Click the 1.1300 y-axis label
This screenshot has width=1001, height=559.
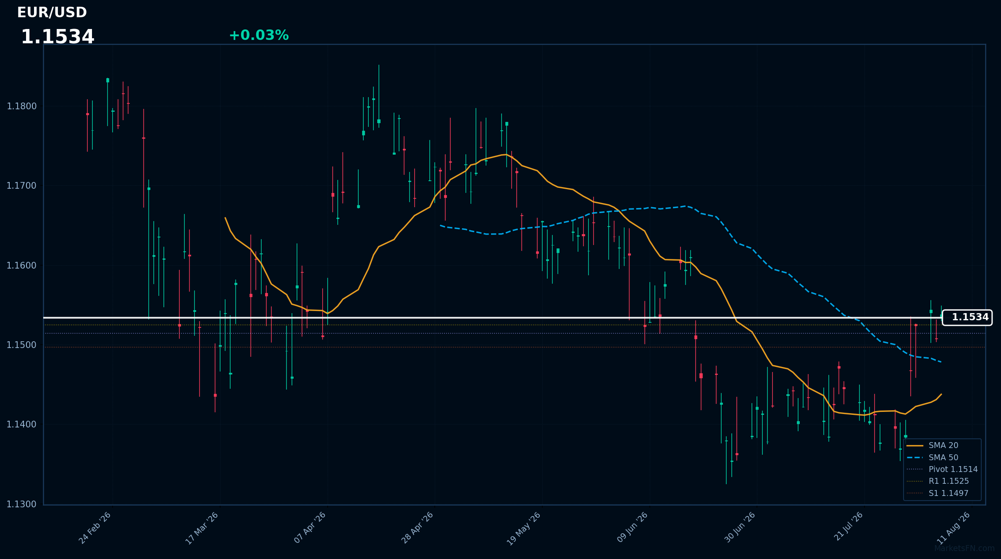click(x=22, y=504)
